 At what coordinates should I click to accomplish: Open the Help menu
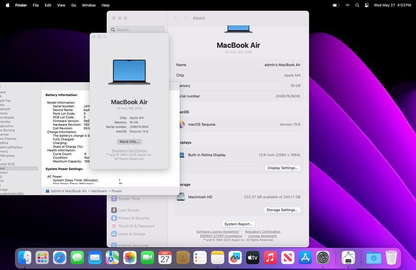pos(105,5)
